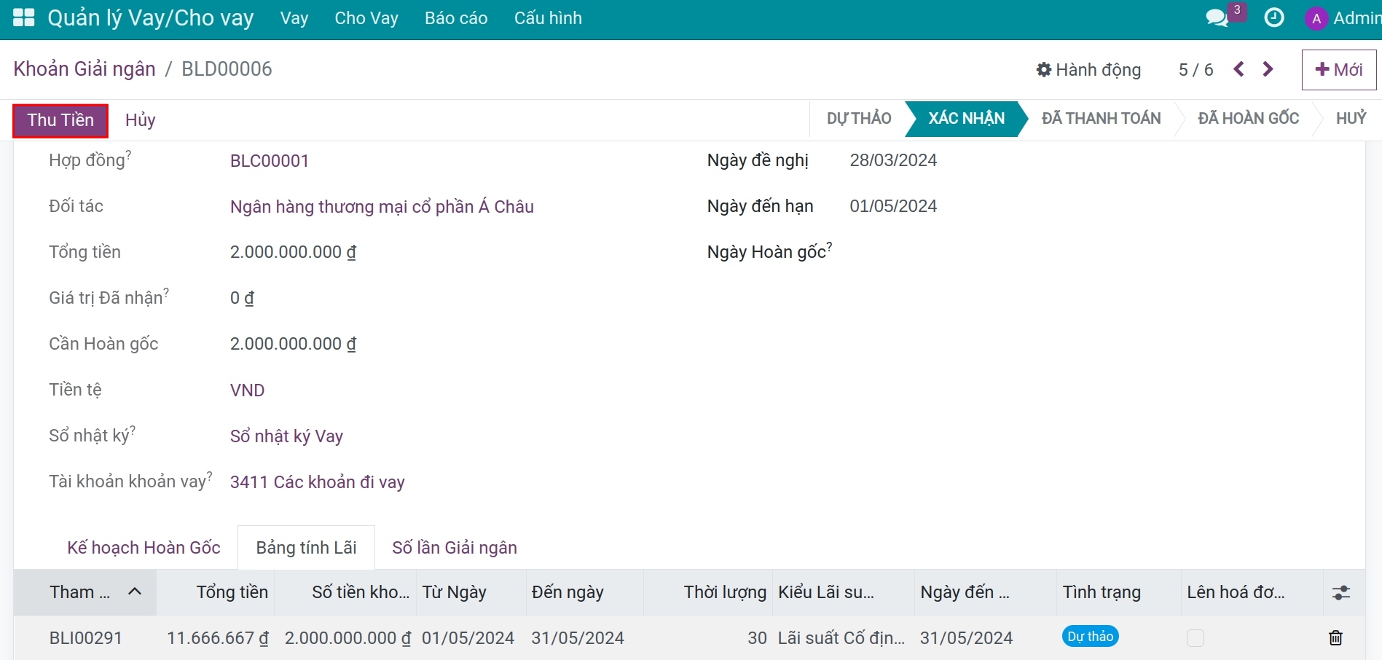The image size is (1382, 660).
Task: Open the app title Quản lý Vay/Cho vay
Action: 151,18
